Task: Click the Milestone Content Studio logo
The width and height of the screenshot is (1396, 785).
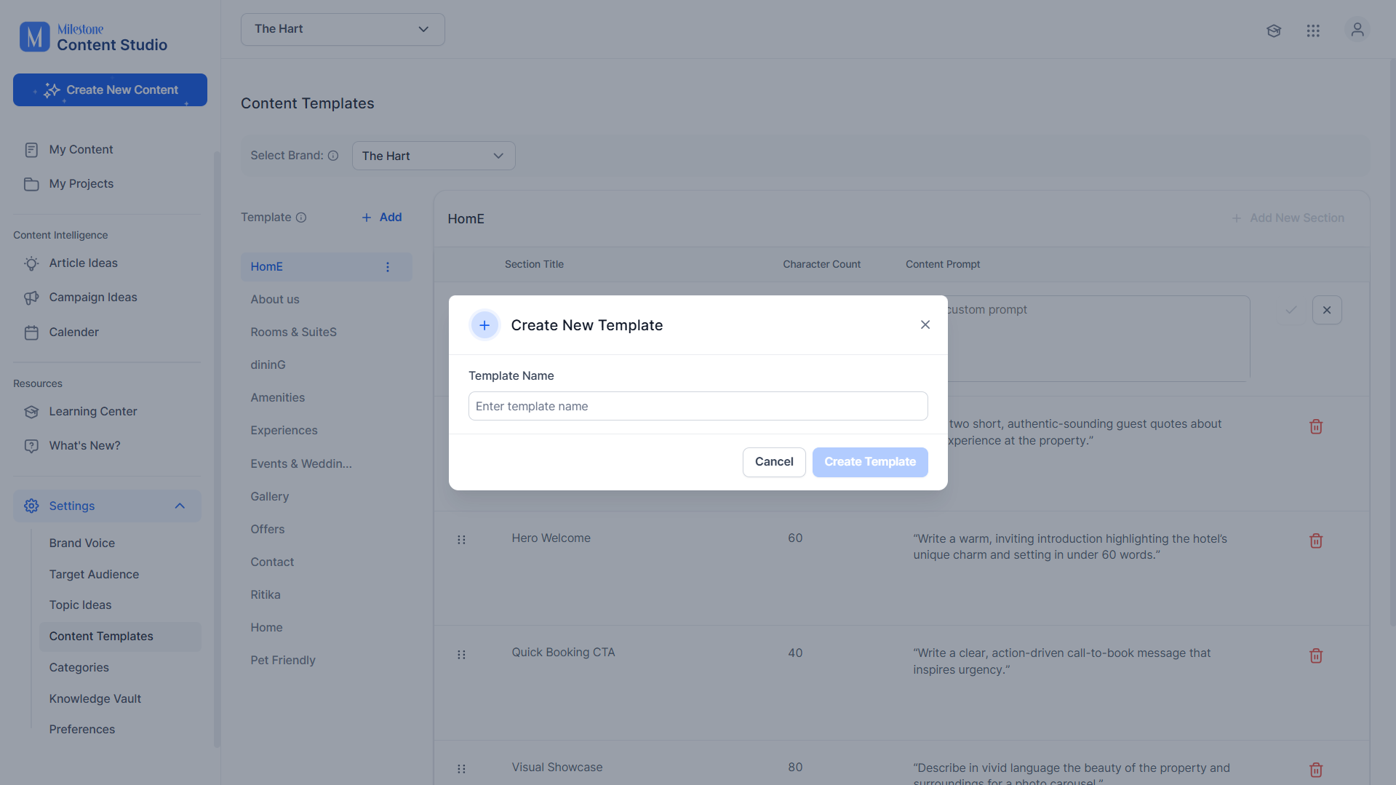Action: [x=93, y=37]
